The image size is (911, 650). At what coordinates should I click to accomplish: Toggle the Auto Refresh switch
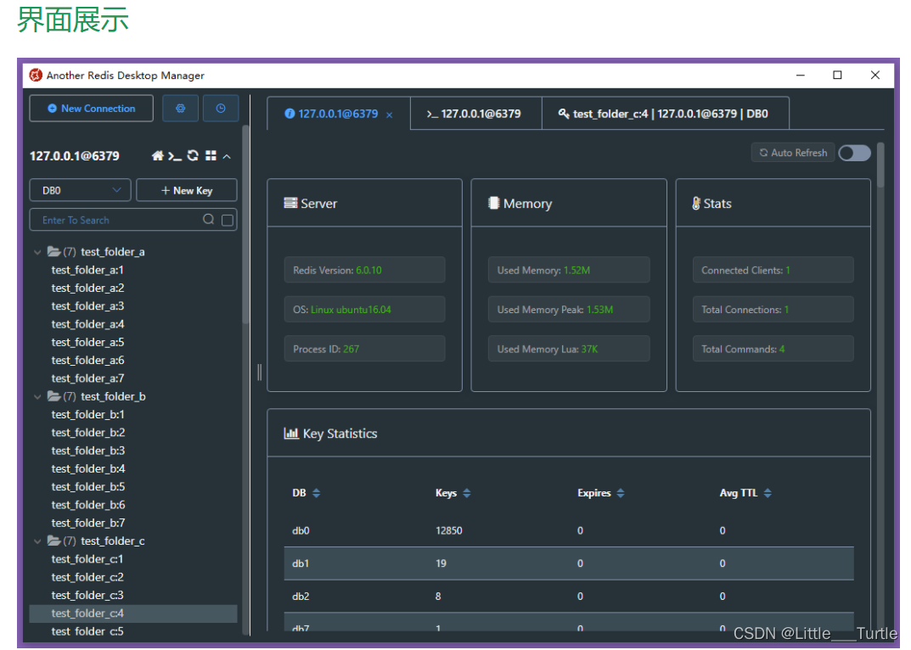pyautogui.click(x=855, y=153)
